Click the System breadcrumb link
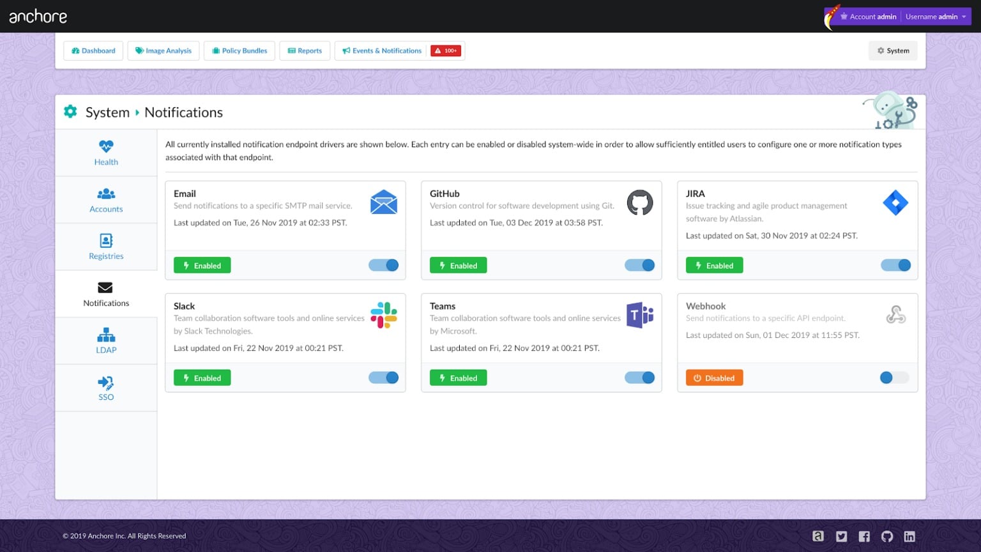This screenshot has height=552, width=981. pyautogui.click(x=107, y=112)
